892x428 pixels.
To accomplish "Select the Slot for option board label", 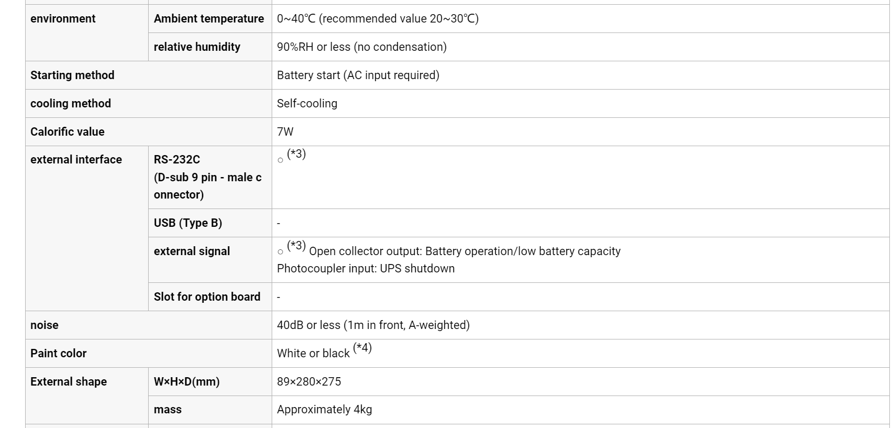I will (x=207, y=297).
